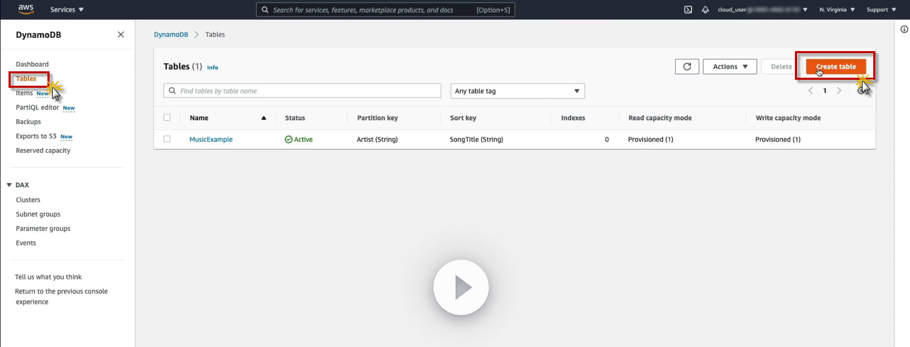The width and height of the screenshot is (910, 347).
Task: Click the Tables breadcrumb text
Action: [215, 35]
